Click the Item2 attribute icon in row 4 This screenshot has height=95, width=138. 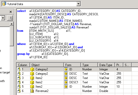[32, 82]
